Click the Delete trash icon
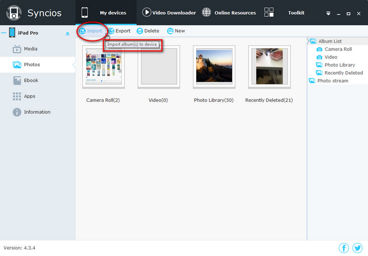This screenshot has height=256, width=368. [x=140, y=31]
